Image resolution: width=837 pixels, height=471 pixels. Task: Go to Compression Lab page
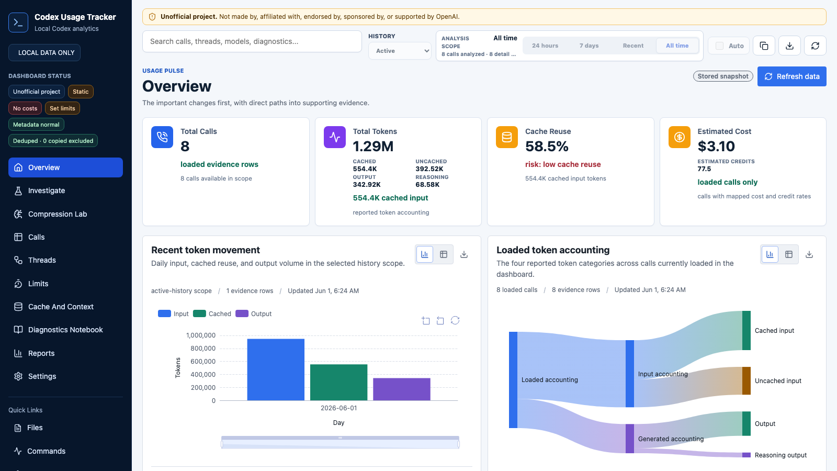[65, 214]
